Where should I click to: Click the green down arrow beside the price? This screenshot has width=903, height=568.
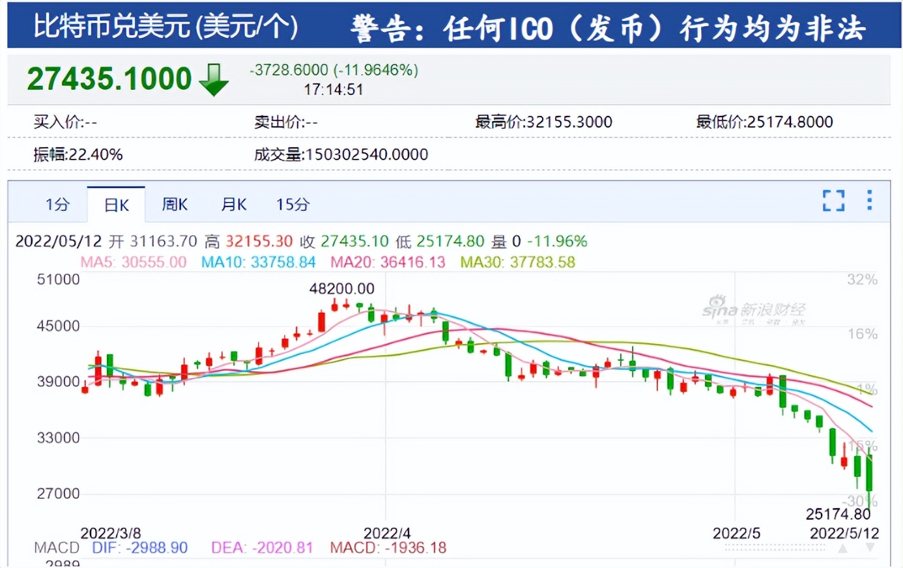pyautogui.click(x=214, y=80)
